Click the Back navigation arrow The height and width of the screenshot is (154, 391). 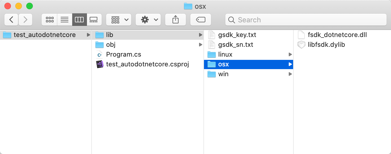11,20
